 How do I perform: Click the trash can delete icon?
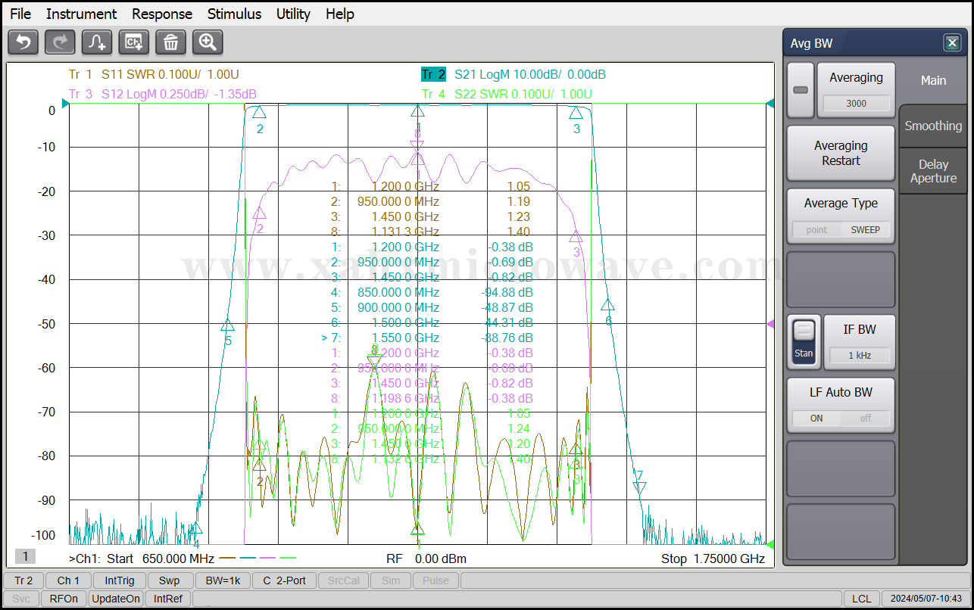170,42
